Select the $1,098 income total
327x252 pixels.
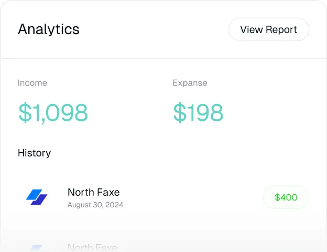[53, 112]
